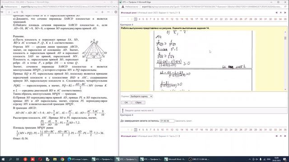Viewport: 289px width, 162px height.
Task: Open the 'Итоговый зачет' breadcrumb link at top
Action: [129, 13]
